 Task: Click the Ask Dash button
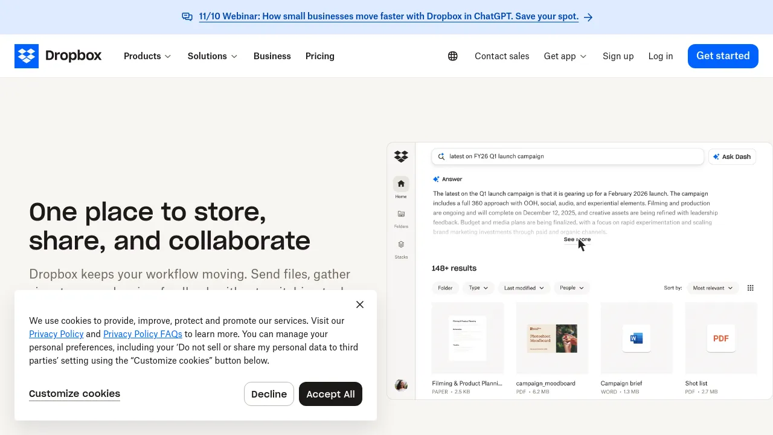coord(733,156)
